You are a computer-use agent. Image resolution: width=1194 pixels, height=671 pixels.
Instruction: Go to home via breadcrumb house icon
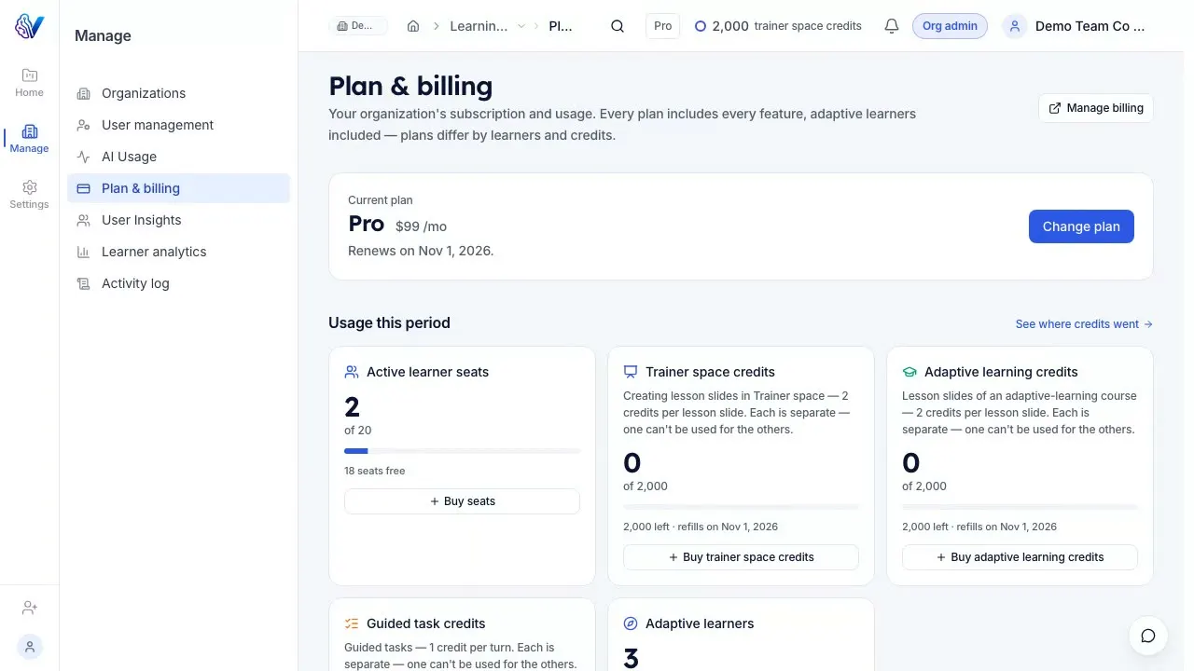[x=413, y=26]
